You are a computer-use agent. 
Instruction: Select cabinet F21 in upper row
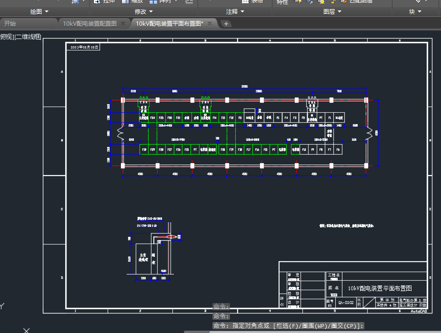178,118
